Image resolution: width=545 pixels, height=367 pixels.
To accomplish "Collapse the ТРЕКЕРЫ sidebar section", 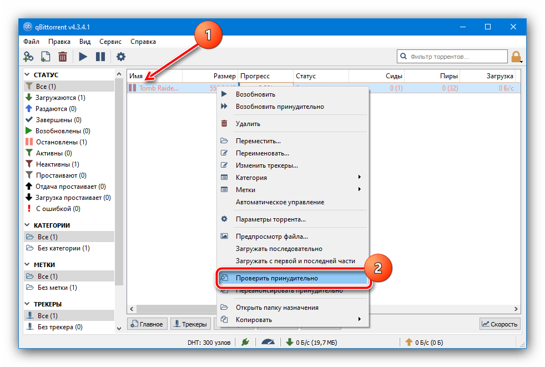I will click(27, 304).
